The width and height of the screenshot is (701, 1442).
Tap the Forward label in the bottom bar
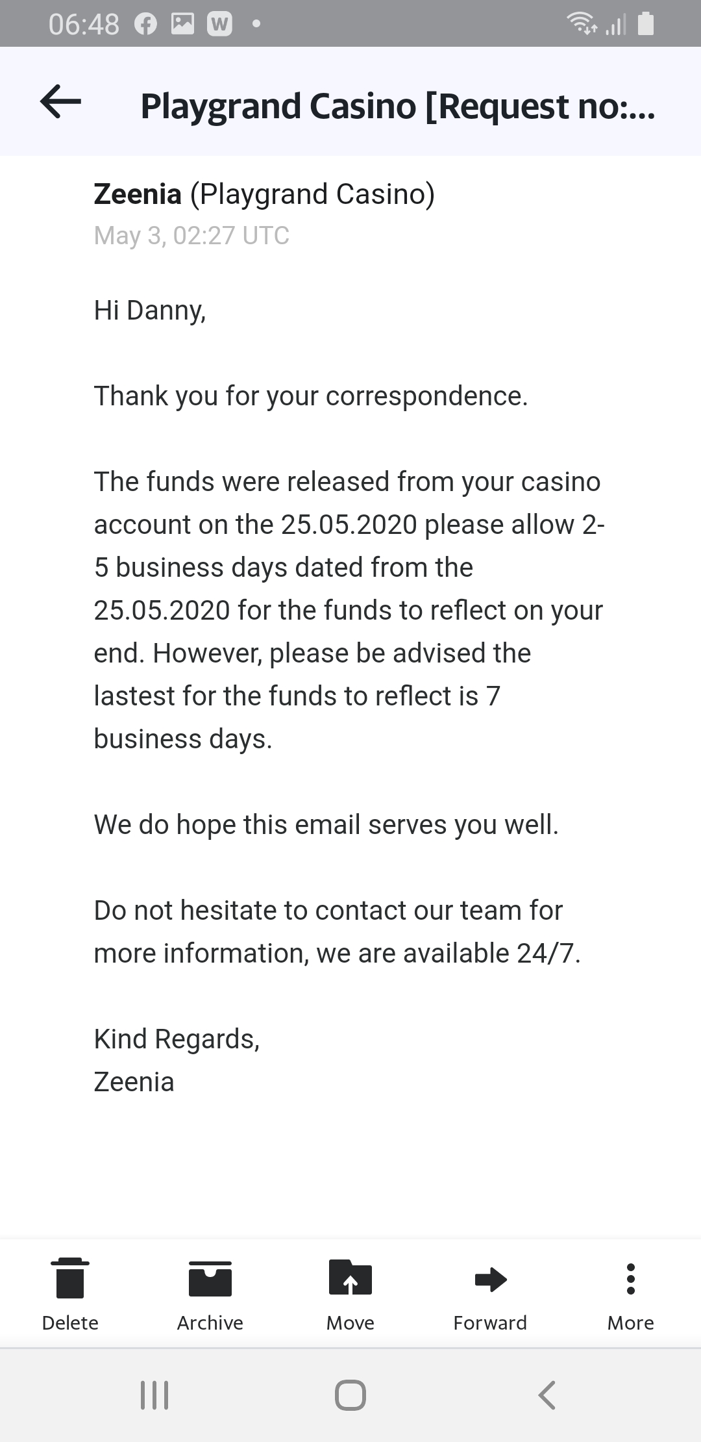click(490, 1323)
